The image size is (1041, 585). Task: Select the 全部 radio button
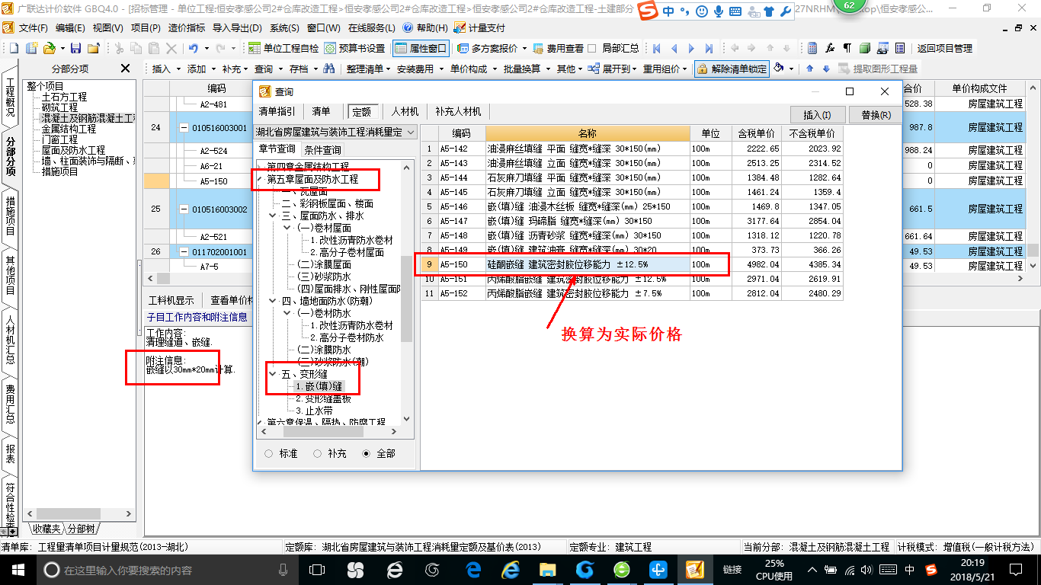[x=367, y=453]
